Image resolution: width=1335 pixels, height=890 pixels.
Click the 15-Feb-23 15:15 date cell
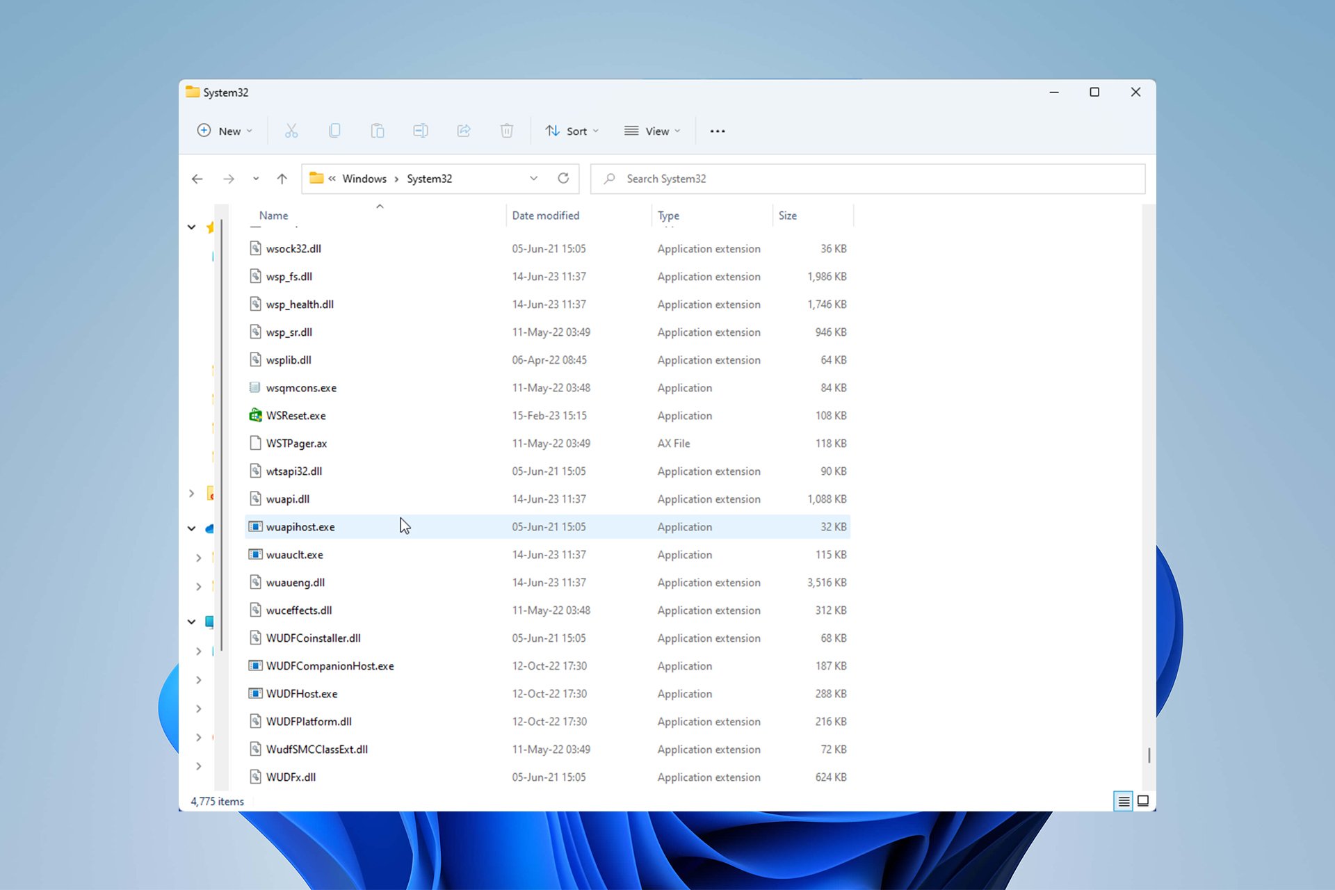(549, 415)
